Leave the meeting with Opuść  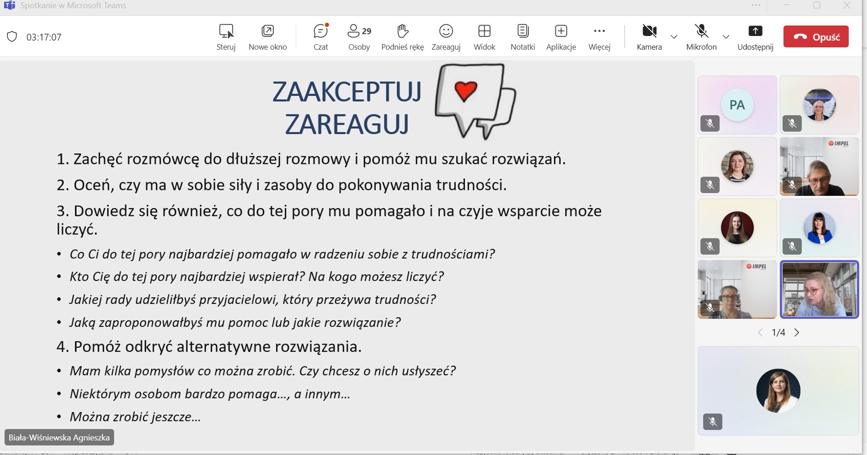[x=816, y=37]
